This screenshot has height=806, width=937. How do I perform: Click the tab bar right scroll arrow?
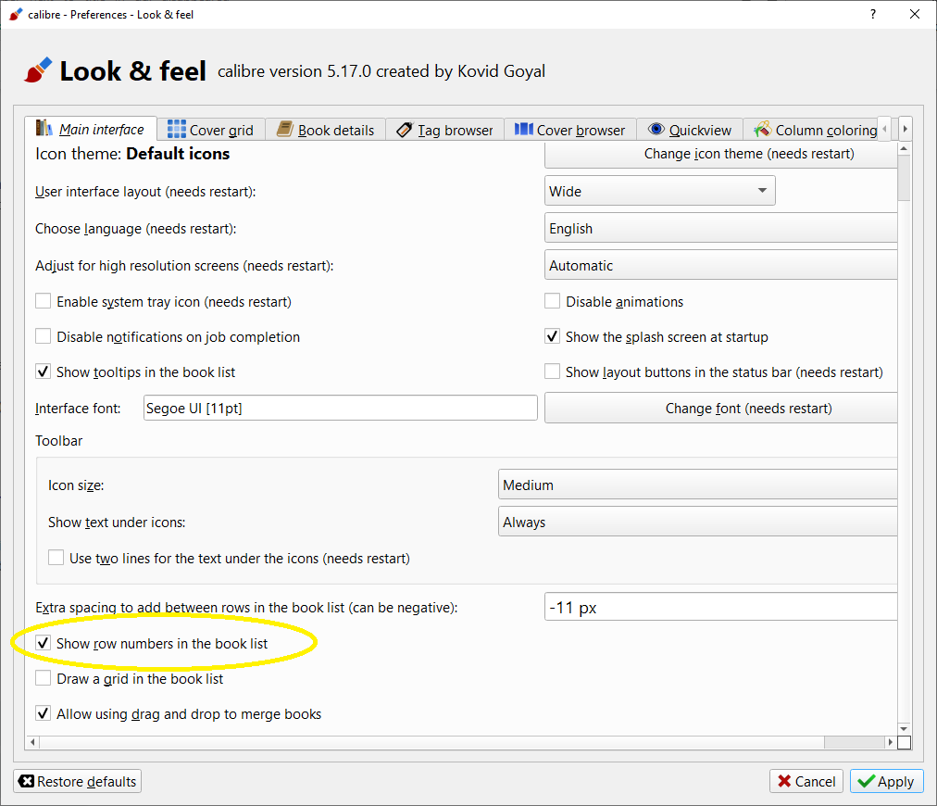coord(905,129)
